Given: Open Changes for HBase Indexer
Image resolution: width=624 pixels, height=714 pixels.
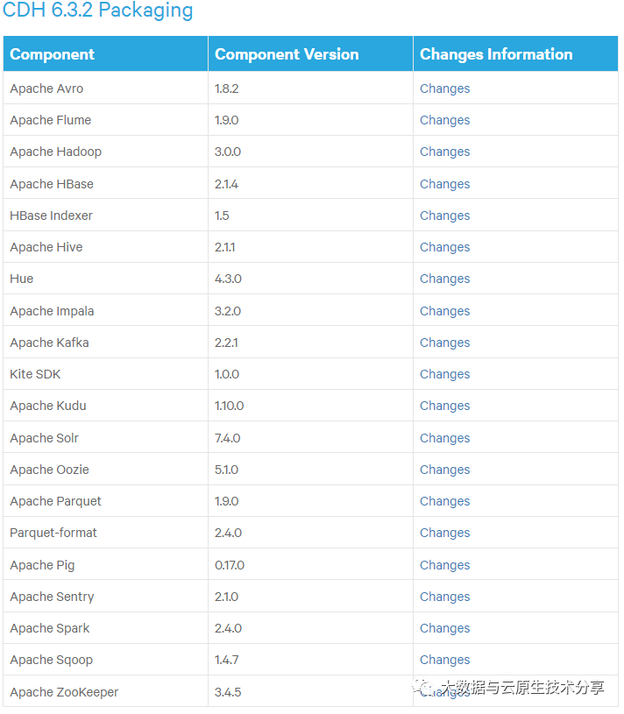Looking at the screenshot, I should click(x=444, y=216).
